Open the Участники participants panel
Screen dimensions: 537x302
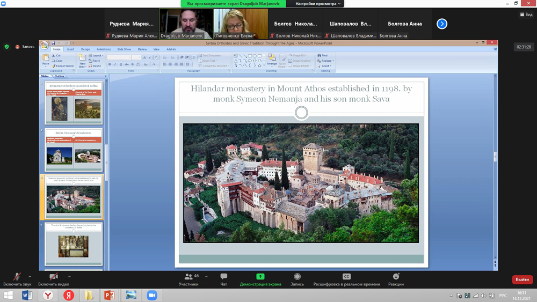tap(188, 279)
